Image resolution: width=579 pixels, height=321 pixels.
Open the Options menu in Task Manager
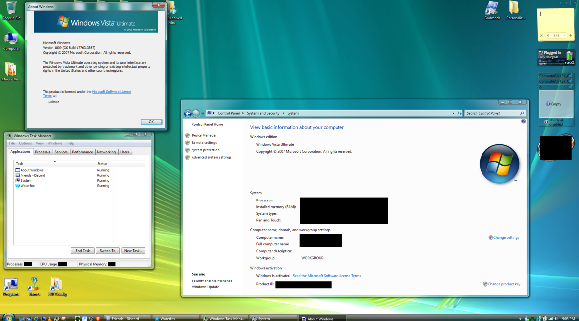25,143
